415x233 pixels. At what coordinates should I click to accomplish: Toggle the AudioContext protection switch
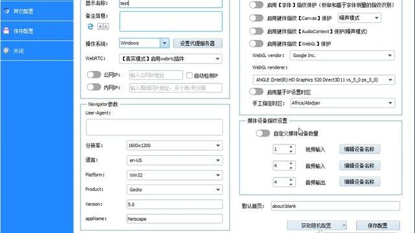[256, 31]
